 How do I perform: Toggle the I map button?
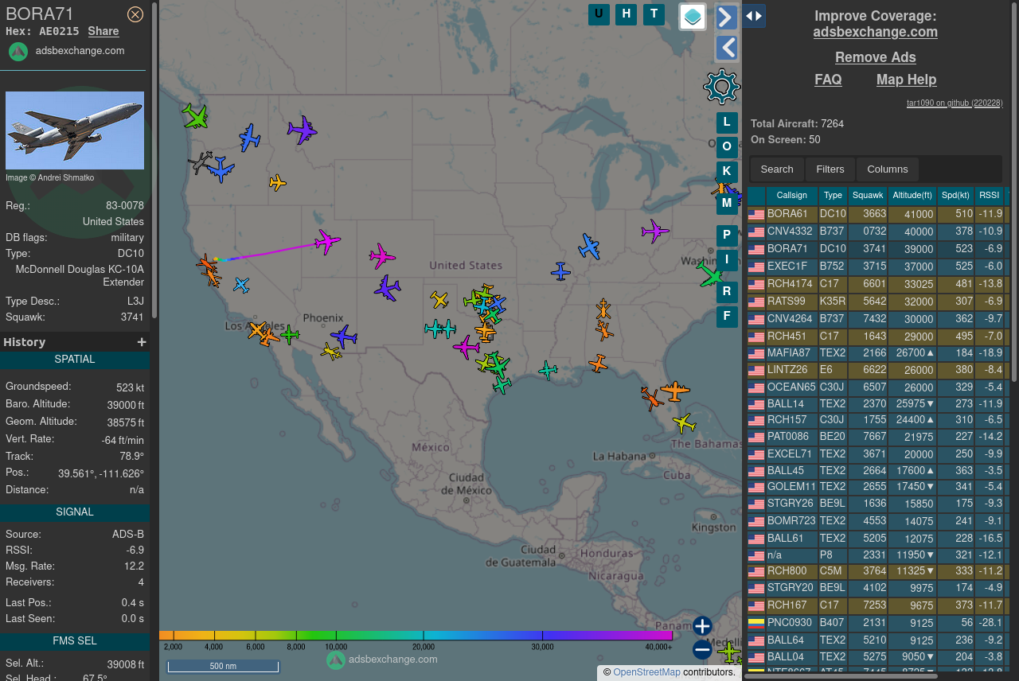727,260
